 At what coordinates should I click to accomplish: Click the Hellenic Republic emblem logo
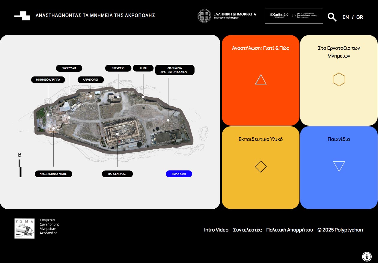point(204,16)
